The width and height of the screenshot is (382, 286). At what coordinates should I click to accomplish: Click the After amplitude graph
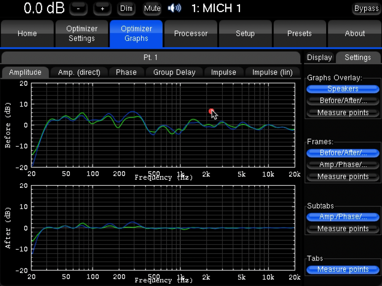coord(163,228)
